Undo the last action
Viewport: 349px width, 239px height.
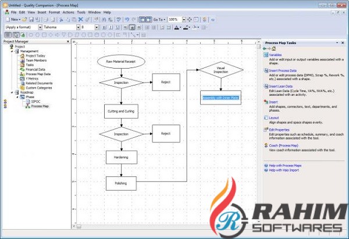click(x=127, y=20)
